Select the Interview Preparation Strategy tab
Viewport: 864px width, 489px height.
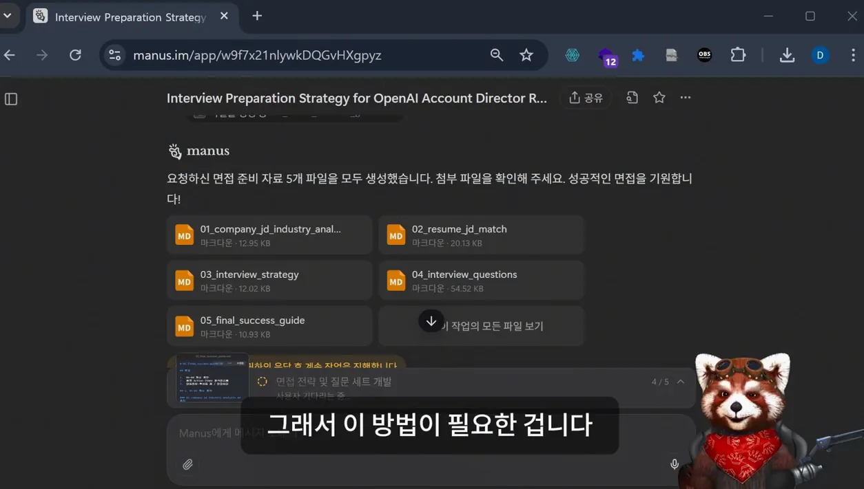pos(130,17)
